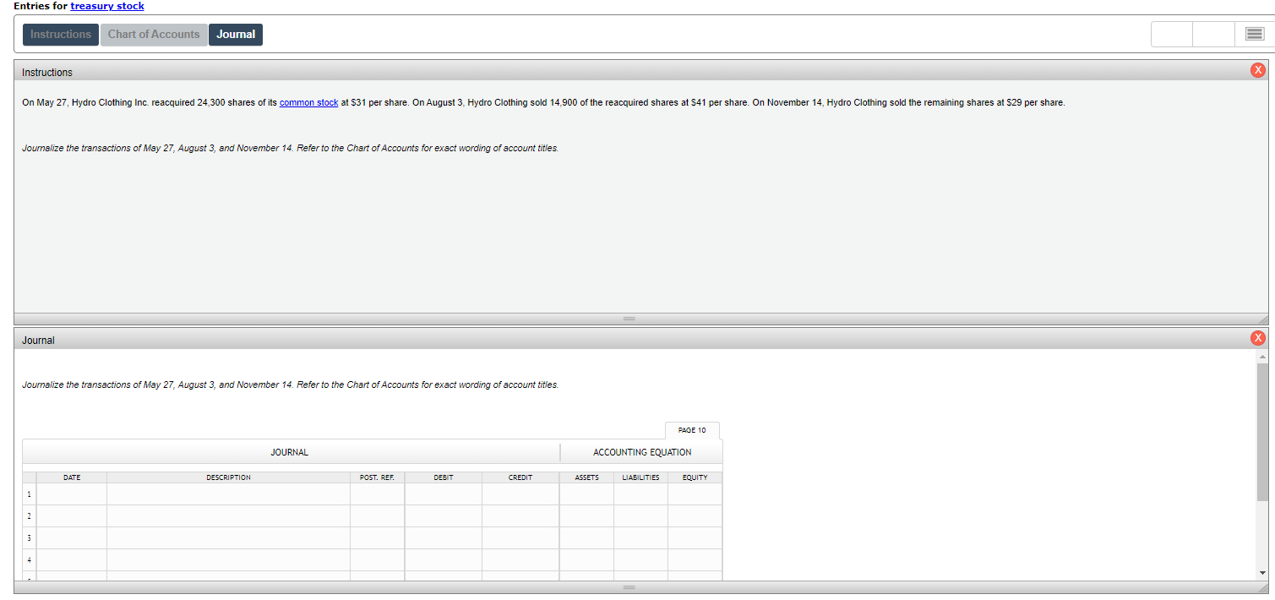
Task: Select the PAGE 10 journal page tab
Action: click(x=691, y=430)
